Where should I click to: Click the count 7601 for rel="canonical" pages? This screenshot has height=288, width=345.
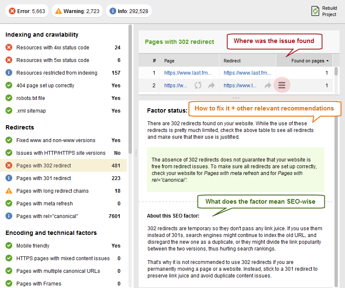(x=115, y=216)
